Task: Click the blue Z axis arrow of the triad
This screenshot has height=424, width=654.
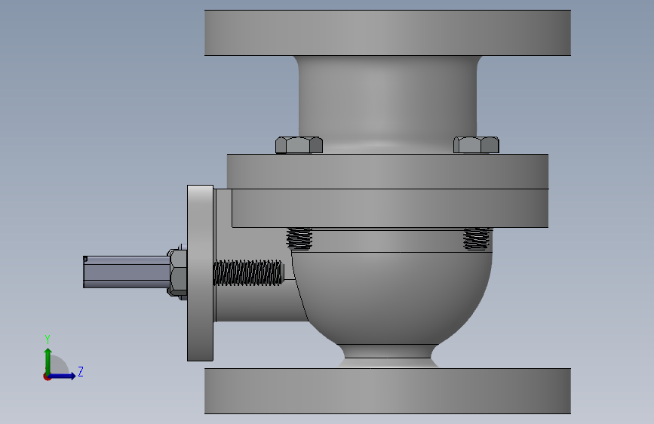Action: (63, 376)
